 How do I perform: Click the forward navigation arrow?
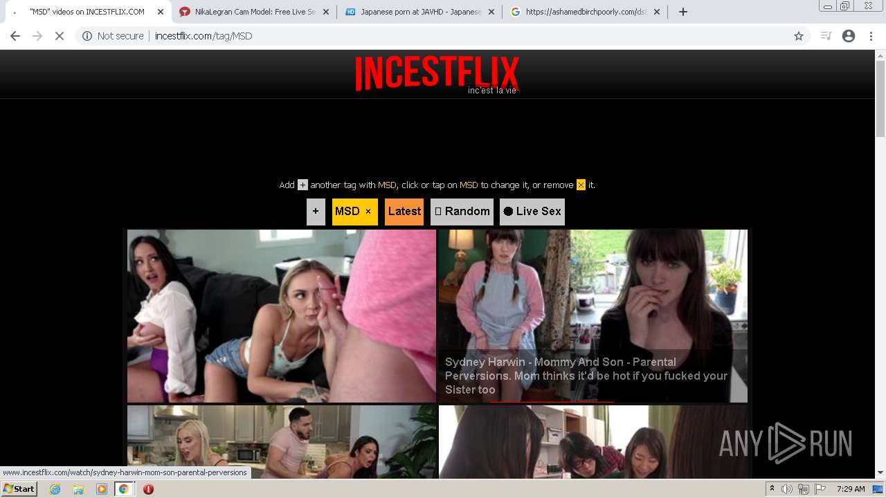(x=37, y=36)
